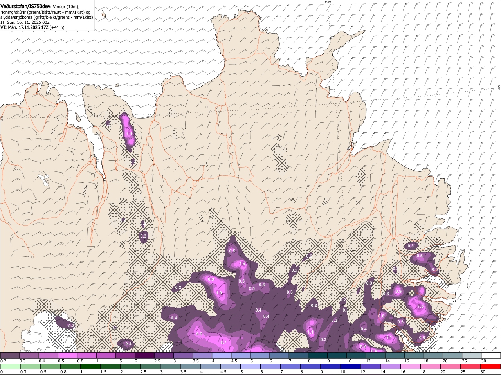Pick the white 30 swatch on upper scale
This screenshot has height=375, width=501.
[x=491, y=355]
